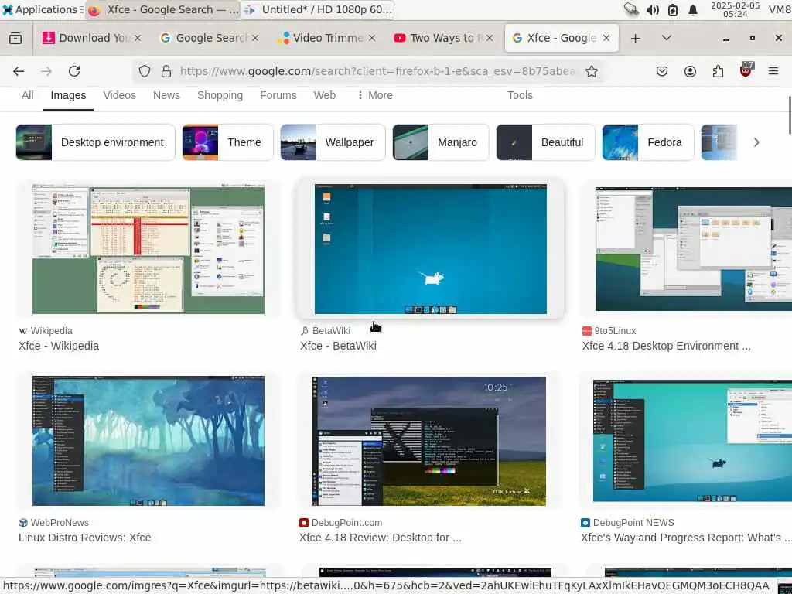Filter by Desktop environment chip
Screen dimensions: 792x594
point(95,142)
